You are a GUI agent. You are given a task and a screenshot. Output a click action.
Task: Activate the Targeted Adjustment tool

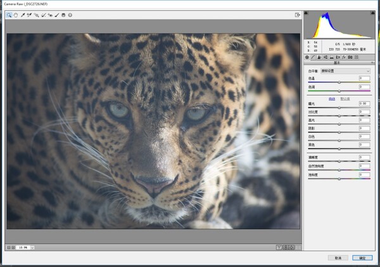click(x=36, y=15)
